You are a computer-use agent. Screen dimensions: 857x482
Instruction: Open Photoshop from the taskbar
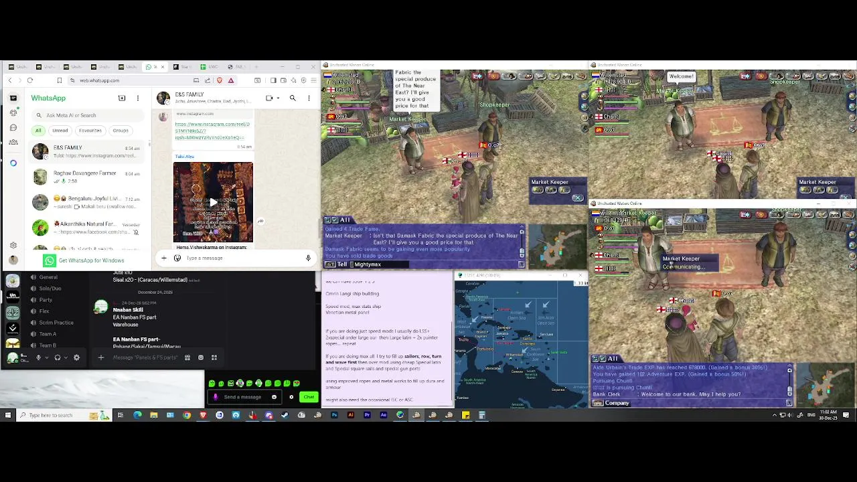pos(334,415)
